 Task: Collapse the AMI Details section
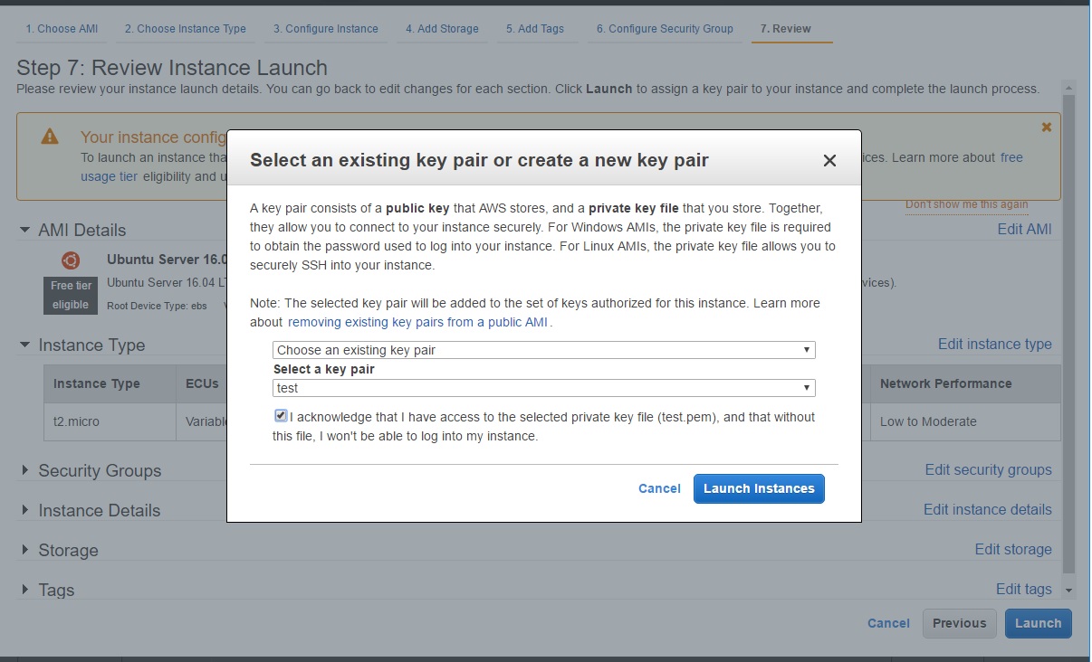click(x=24, y=231)
